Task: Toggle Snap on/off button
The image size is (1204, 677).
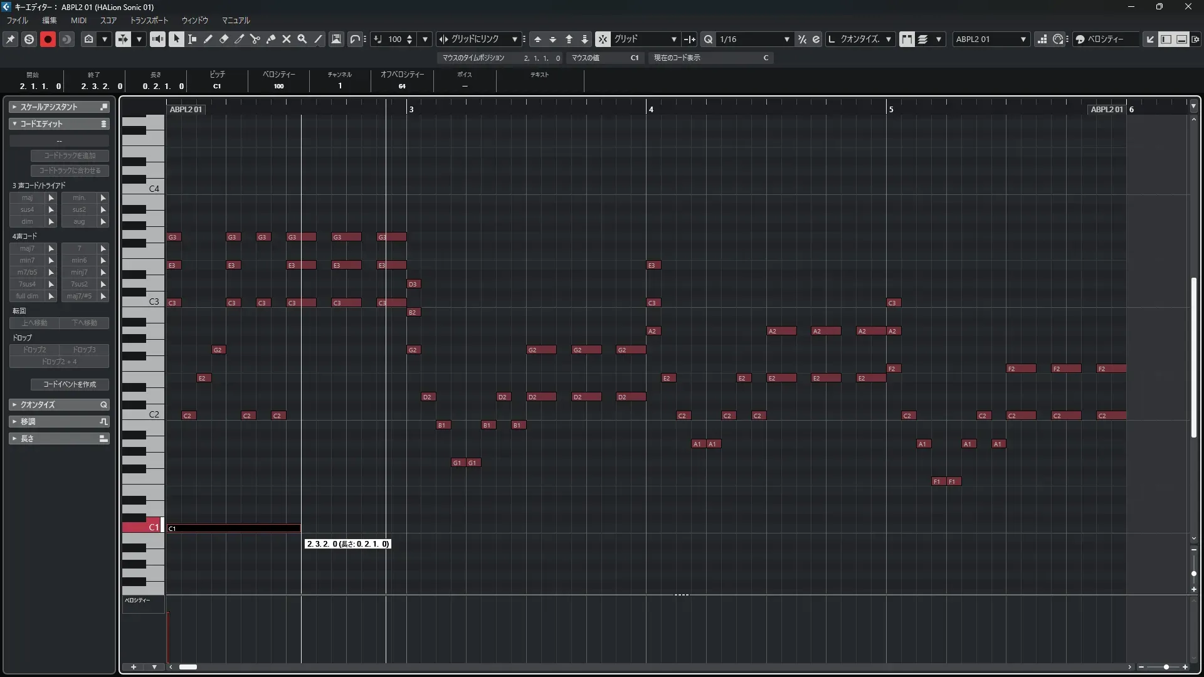Action: pyautogui.click(x=602, y=39)
